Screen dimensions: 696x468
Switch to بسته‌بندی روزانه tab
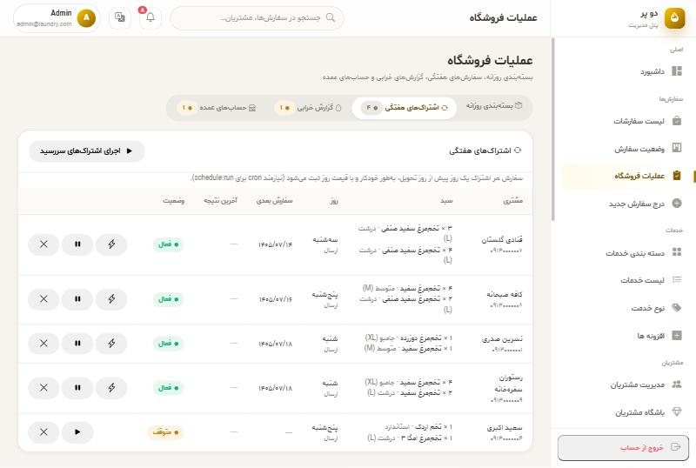click(x=493, y=106)
